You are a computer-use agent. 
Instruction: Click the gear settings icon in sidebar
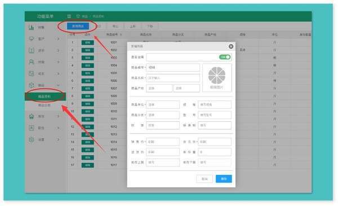point(32,139)
